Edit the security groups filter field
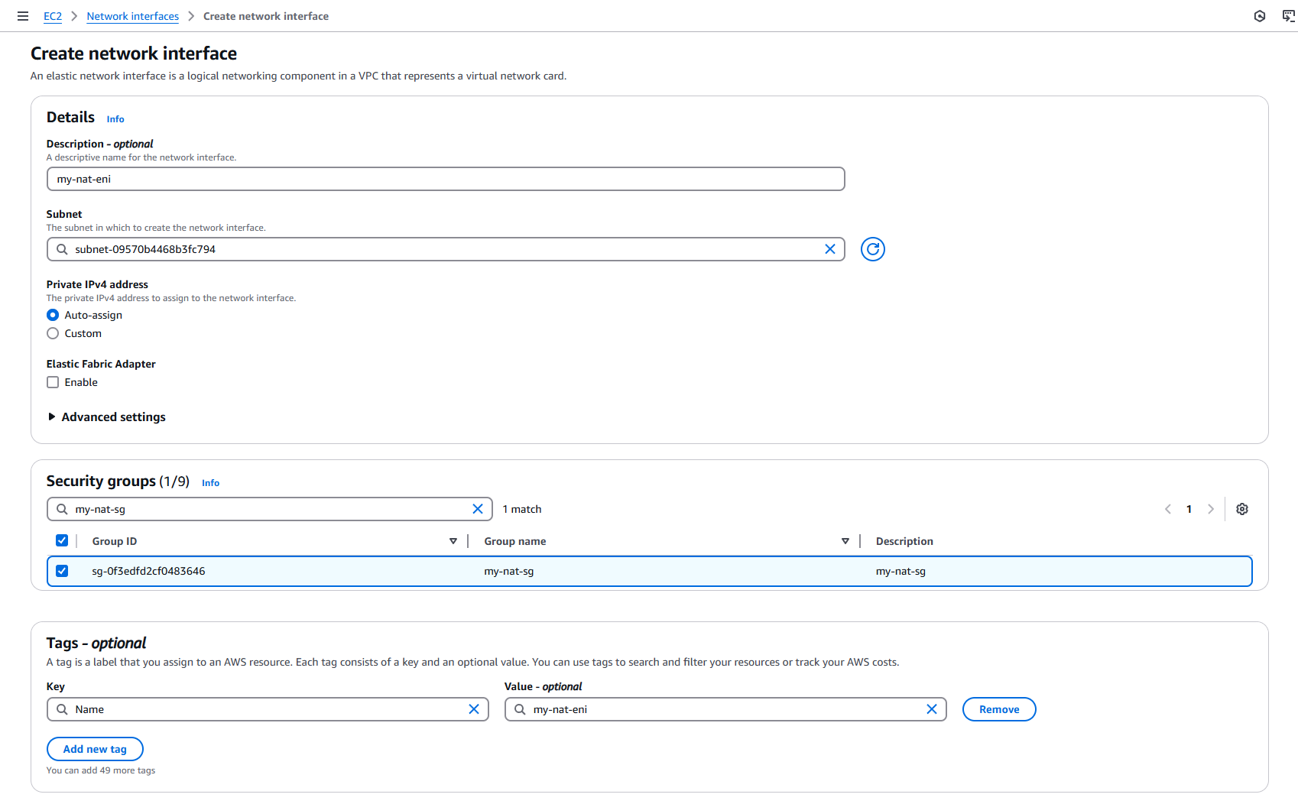This screenshot has height=804, width=1298. click(270, 509)
